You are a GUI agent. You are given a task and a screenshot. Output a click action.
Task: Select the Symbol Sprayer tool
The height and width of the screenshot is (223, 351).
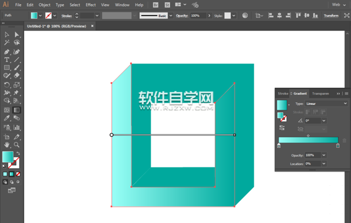pos(6,127)
